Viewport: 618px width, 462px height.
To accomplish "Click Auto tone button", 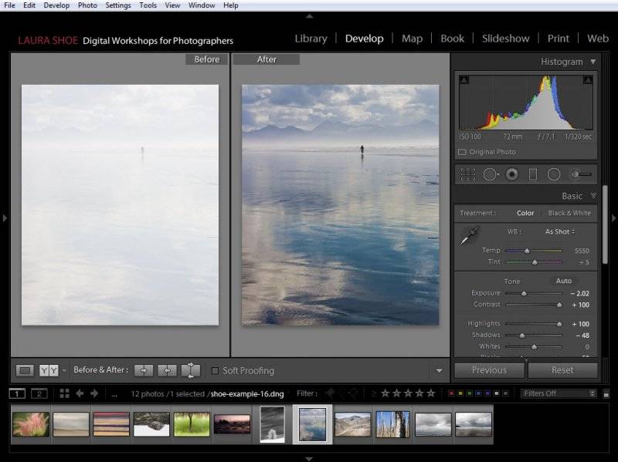I will coord(564,281).
